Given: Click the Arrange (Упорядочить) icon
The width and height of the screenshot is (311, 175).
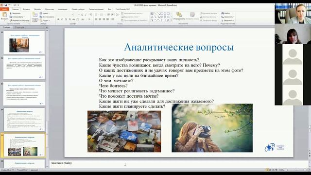Looking at the screenshot, I should (x=179, y=15).
